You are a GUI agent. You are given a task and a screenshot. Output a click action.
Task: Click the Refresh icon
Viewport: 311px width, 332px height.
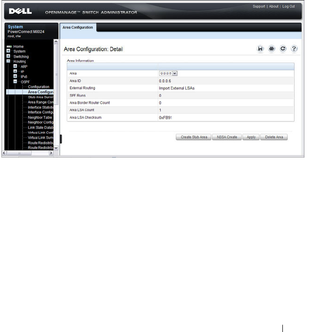click(282, 49)
